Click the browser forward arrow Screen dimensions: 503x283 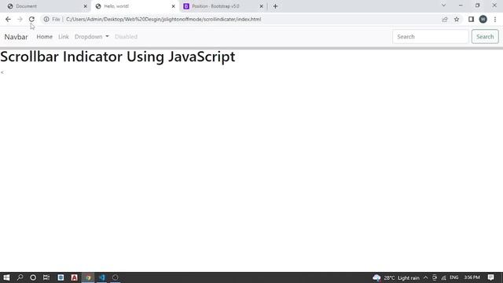[x=20, y=19]
